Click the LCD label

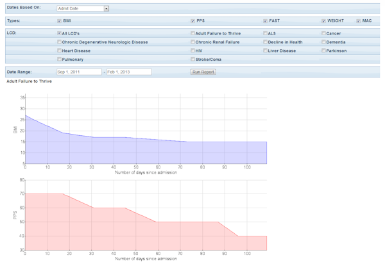pos(12,33)
